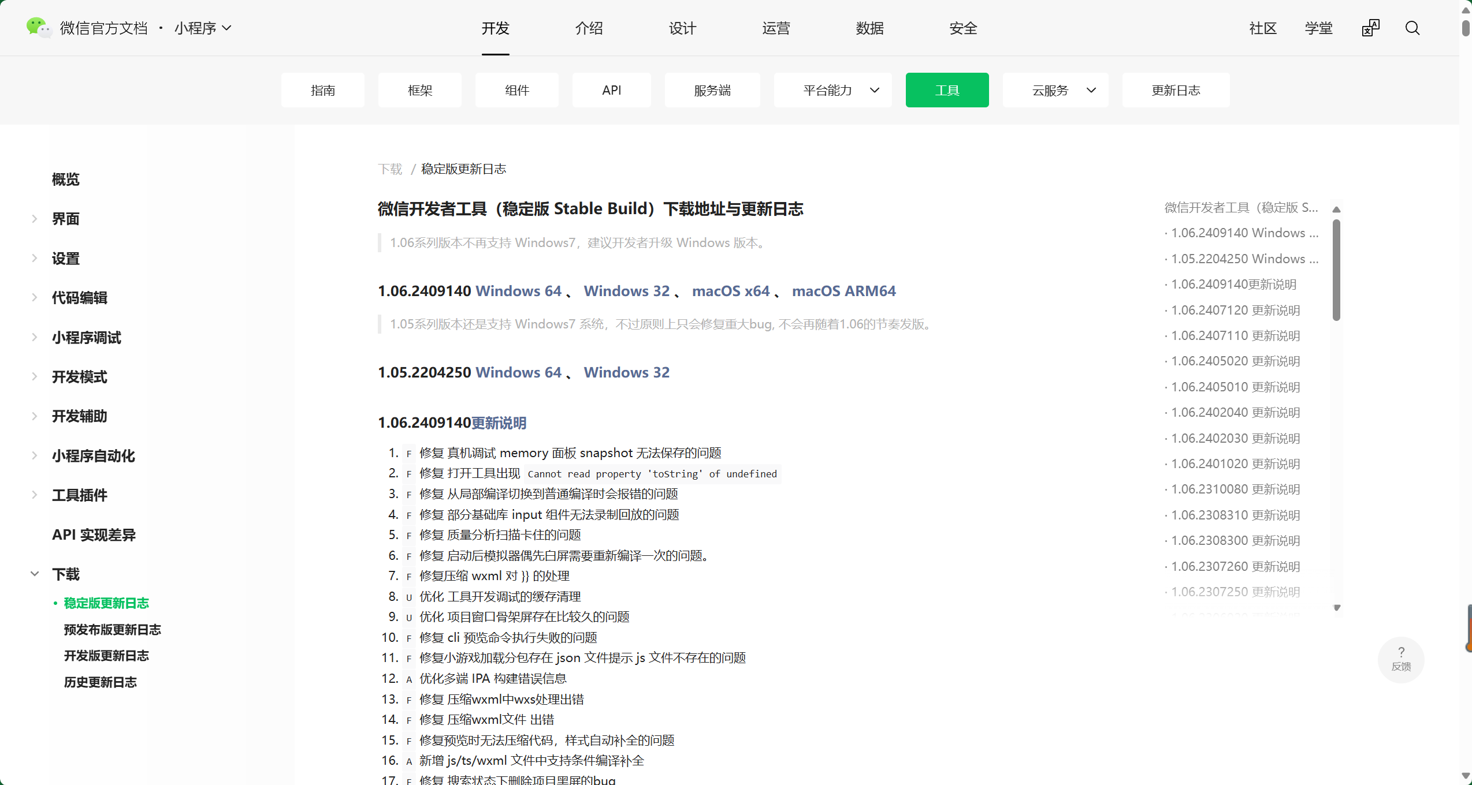The height and width of the screenshot is (785, 1472).
Task: Switch to the 设计 tab
Action: click(x=682, y=28)
